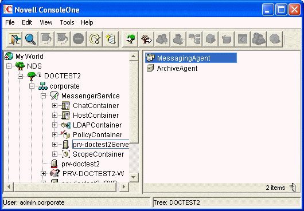This screenshot has width=304, height=211.
Task: Expand the LDAPContainer node
Action: coord(54,125)
